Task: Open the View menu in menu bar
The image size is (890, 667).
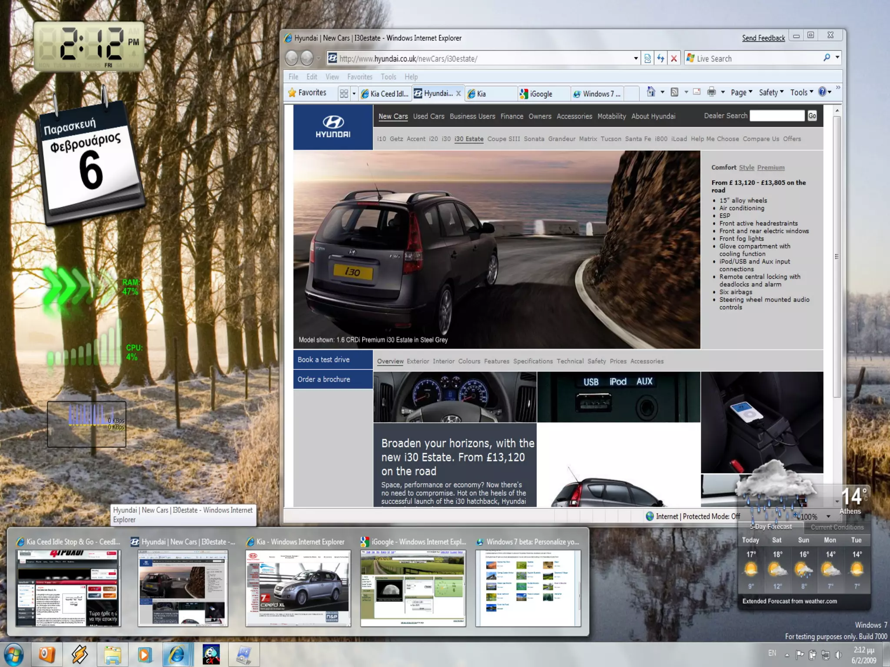Action: [332, 77]
